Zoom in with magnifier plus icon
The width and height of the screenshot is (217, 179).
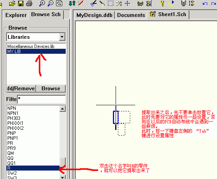[42, 3]
